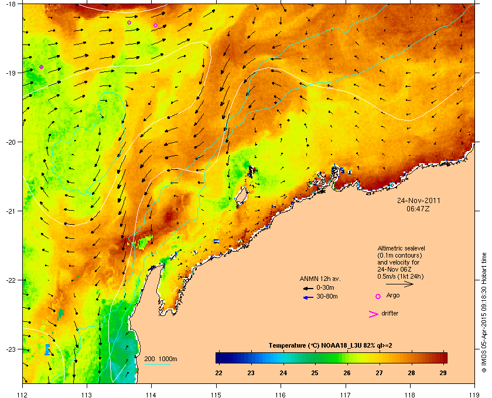Click the longitude axis label 112
The image size is (492, 398).
coord(23,395)
